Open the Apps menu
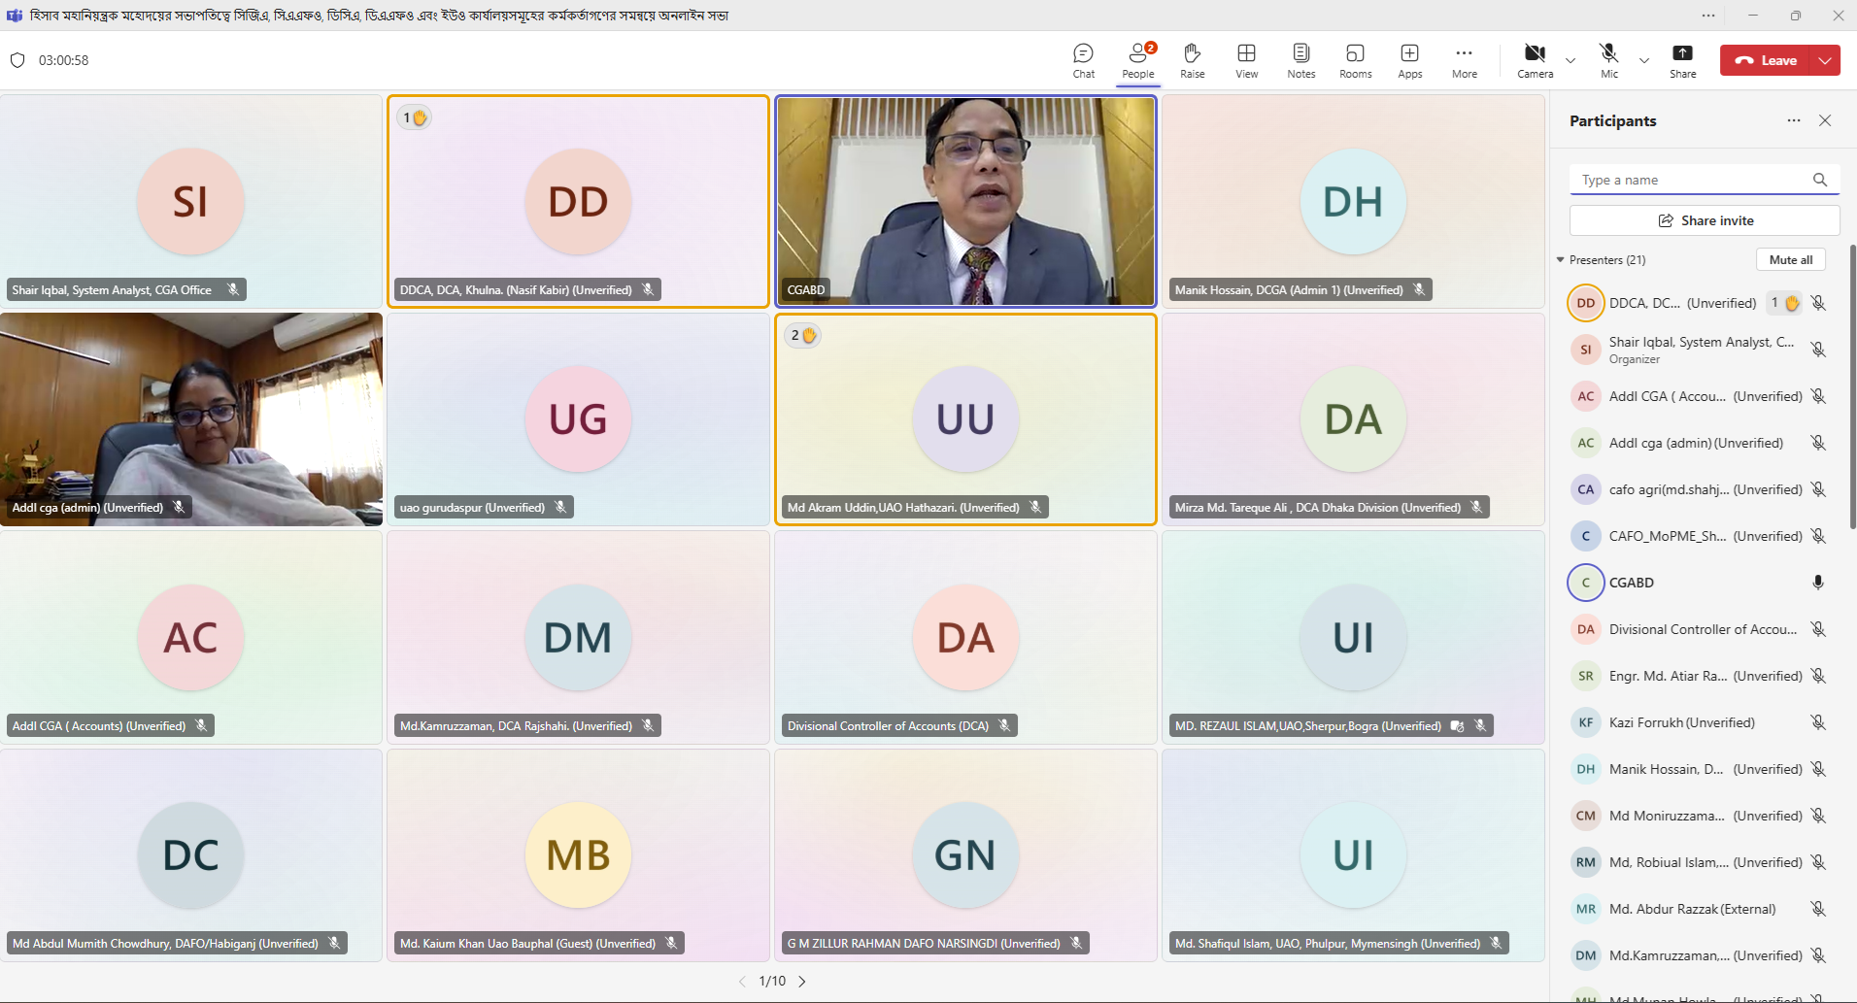Viewport: 1857px width, 1003px height. coord(1409,60)
